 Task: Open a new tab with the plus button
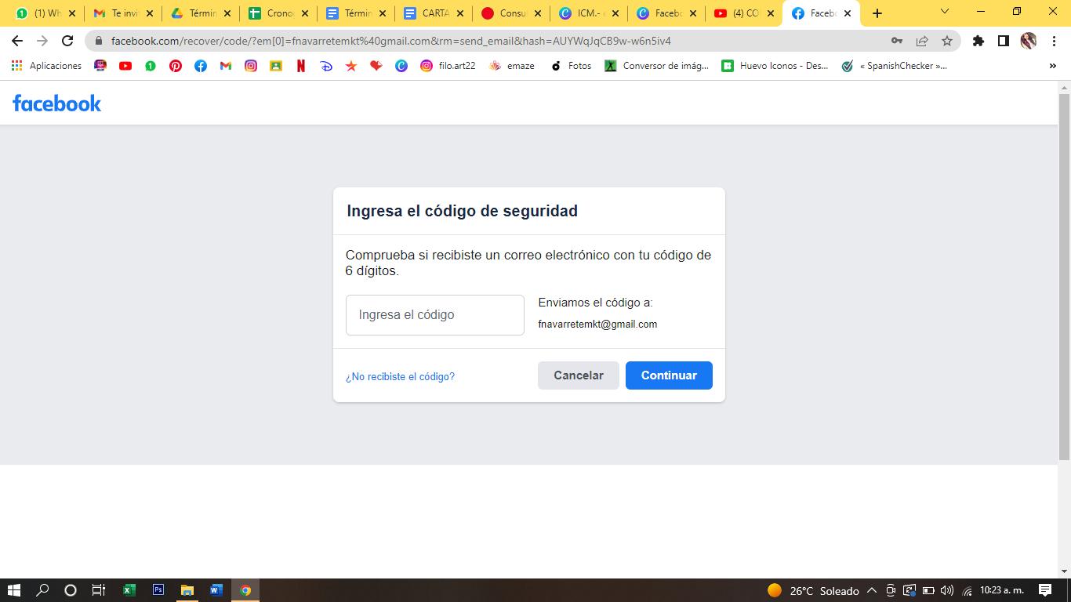877,13
